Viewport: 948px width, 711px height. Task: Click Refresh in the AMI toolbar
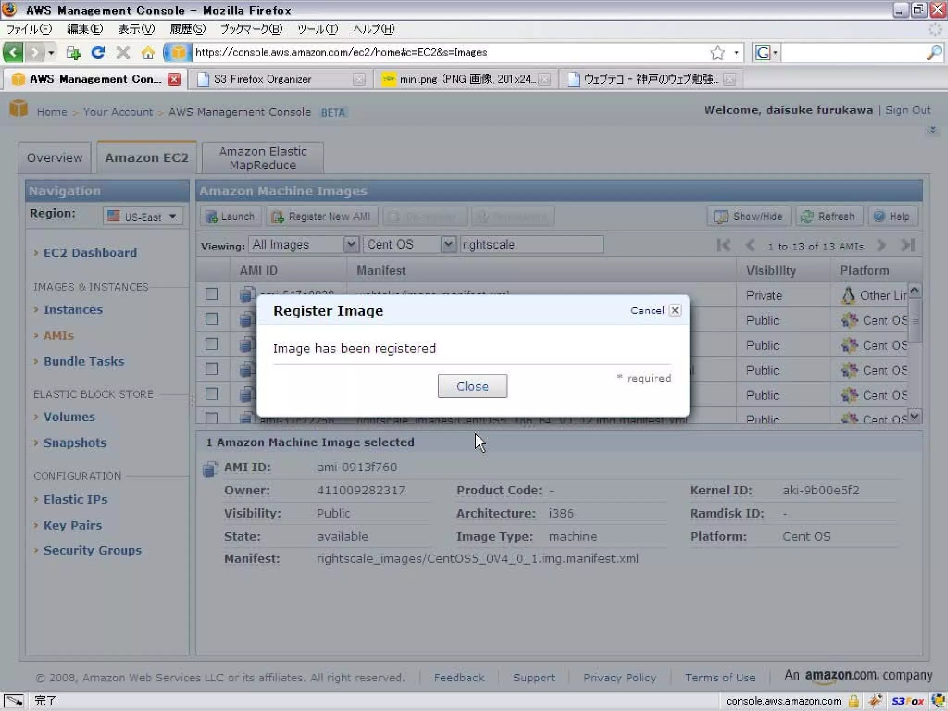pyautogui.click(x=829, y=216)
